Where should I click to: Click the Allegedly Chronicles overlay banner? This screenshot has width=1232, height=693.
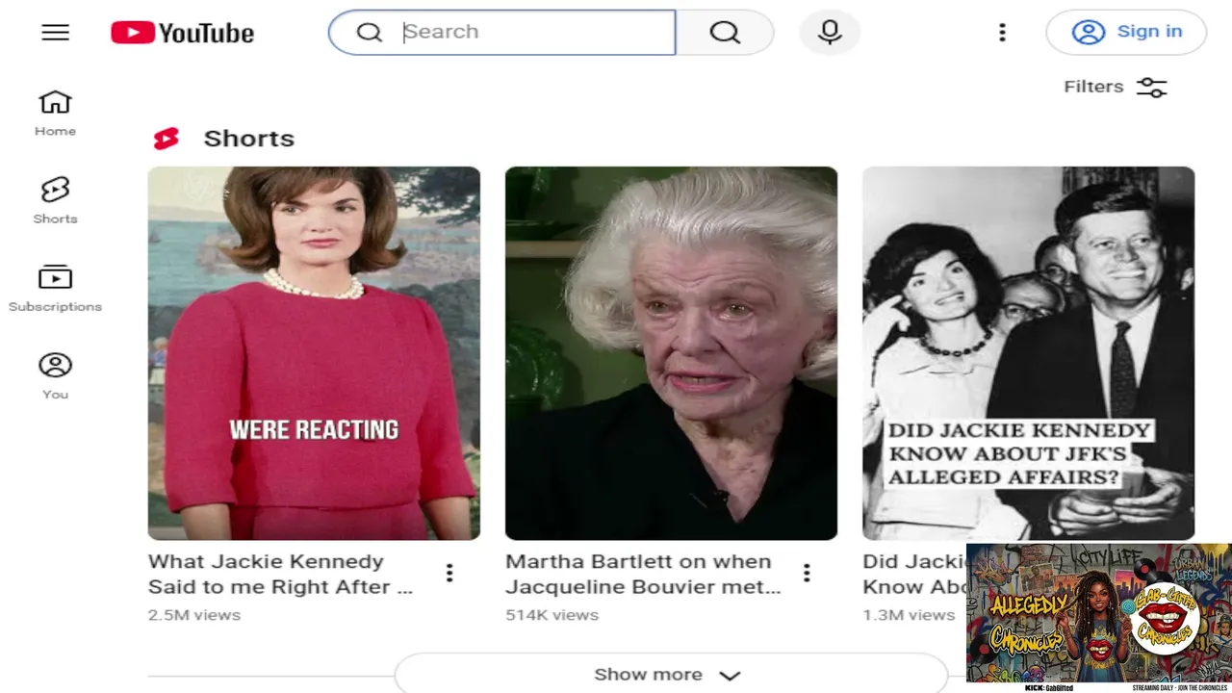point(1098,617)
